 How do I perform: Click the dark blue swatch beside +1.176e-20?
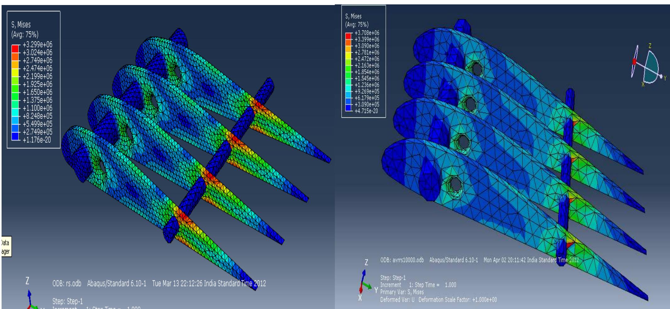coord(15,136)
